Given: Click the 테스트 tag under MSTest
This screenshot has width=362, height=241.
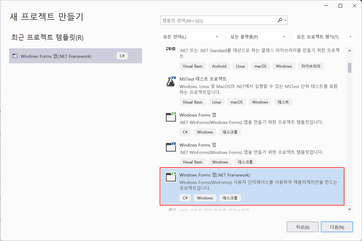Looking at the screenshot, I should (x=283, y=102).
